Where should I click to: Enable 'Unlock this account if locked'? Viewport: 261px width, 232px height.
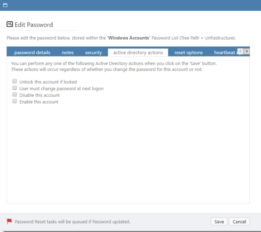15,82
